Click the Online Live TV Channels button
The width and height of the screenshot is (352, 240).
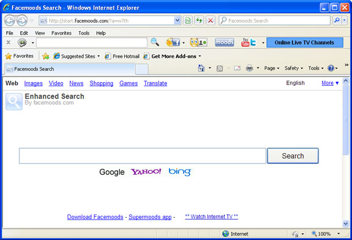[x=304, y=43]
